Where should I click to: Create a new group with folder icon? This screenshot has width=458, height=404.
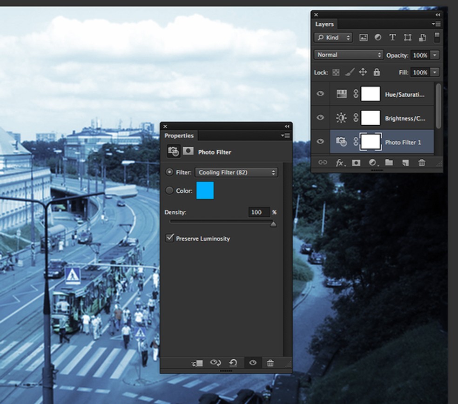pyautogui.click(x=389, y=162)
